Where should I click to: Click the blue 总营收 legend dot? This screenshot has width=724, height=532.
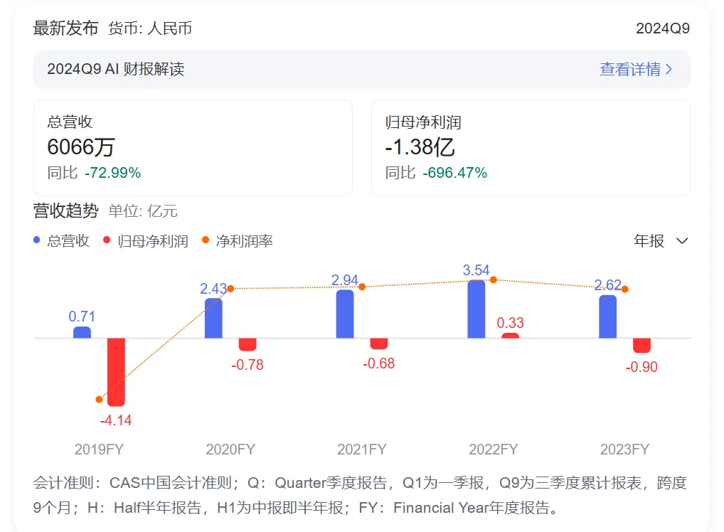click(38, 241)
